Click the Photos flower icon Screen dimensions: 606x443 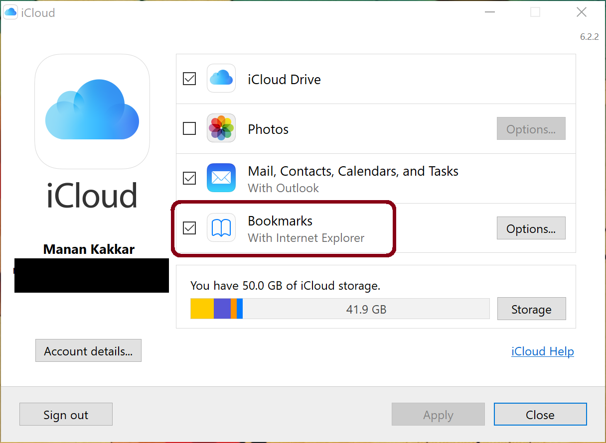(221, 128)
